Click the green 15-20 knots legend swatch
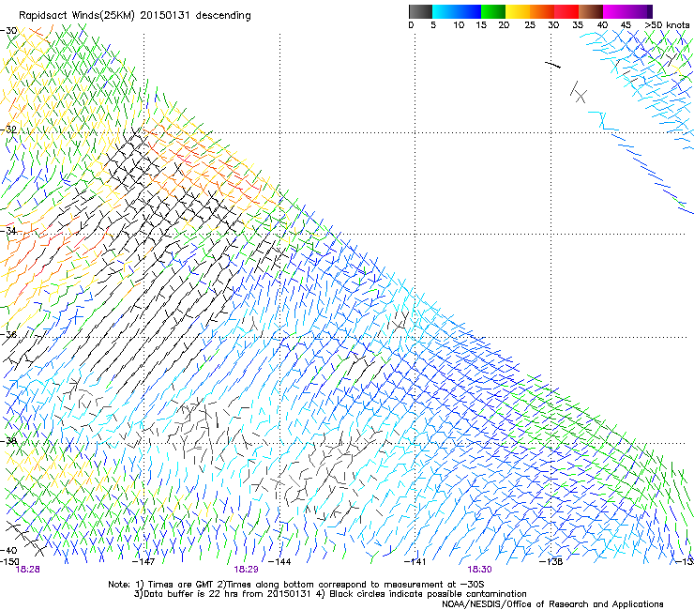The width and height of the screenshot is (694, 610). point(493,11)
